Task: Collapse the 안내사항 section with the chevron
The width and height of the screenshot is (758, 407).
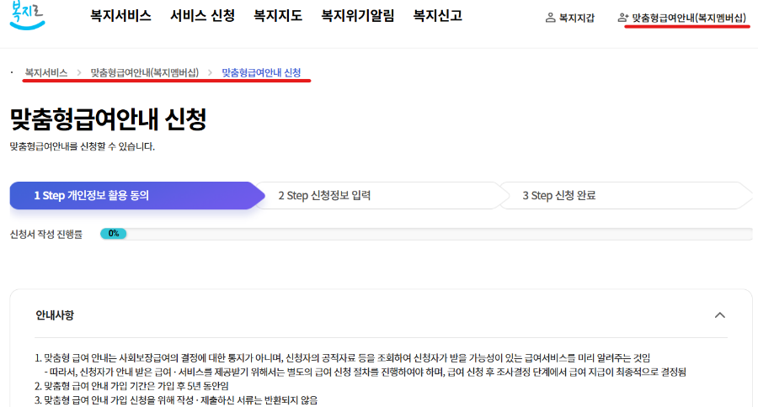Action: tap(720, 315)
